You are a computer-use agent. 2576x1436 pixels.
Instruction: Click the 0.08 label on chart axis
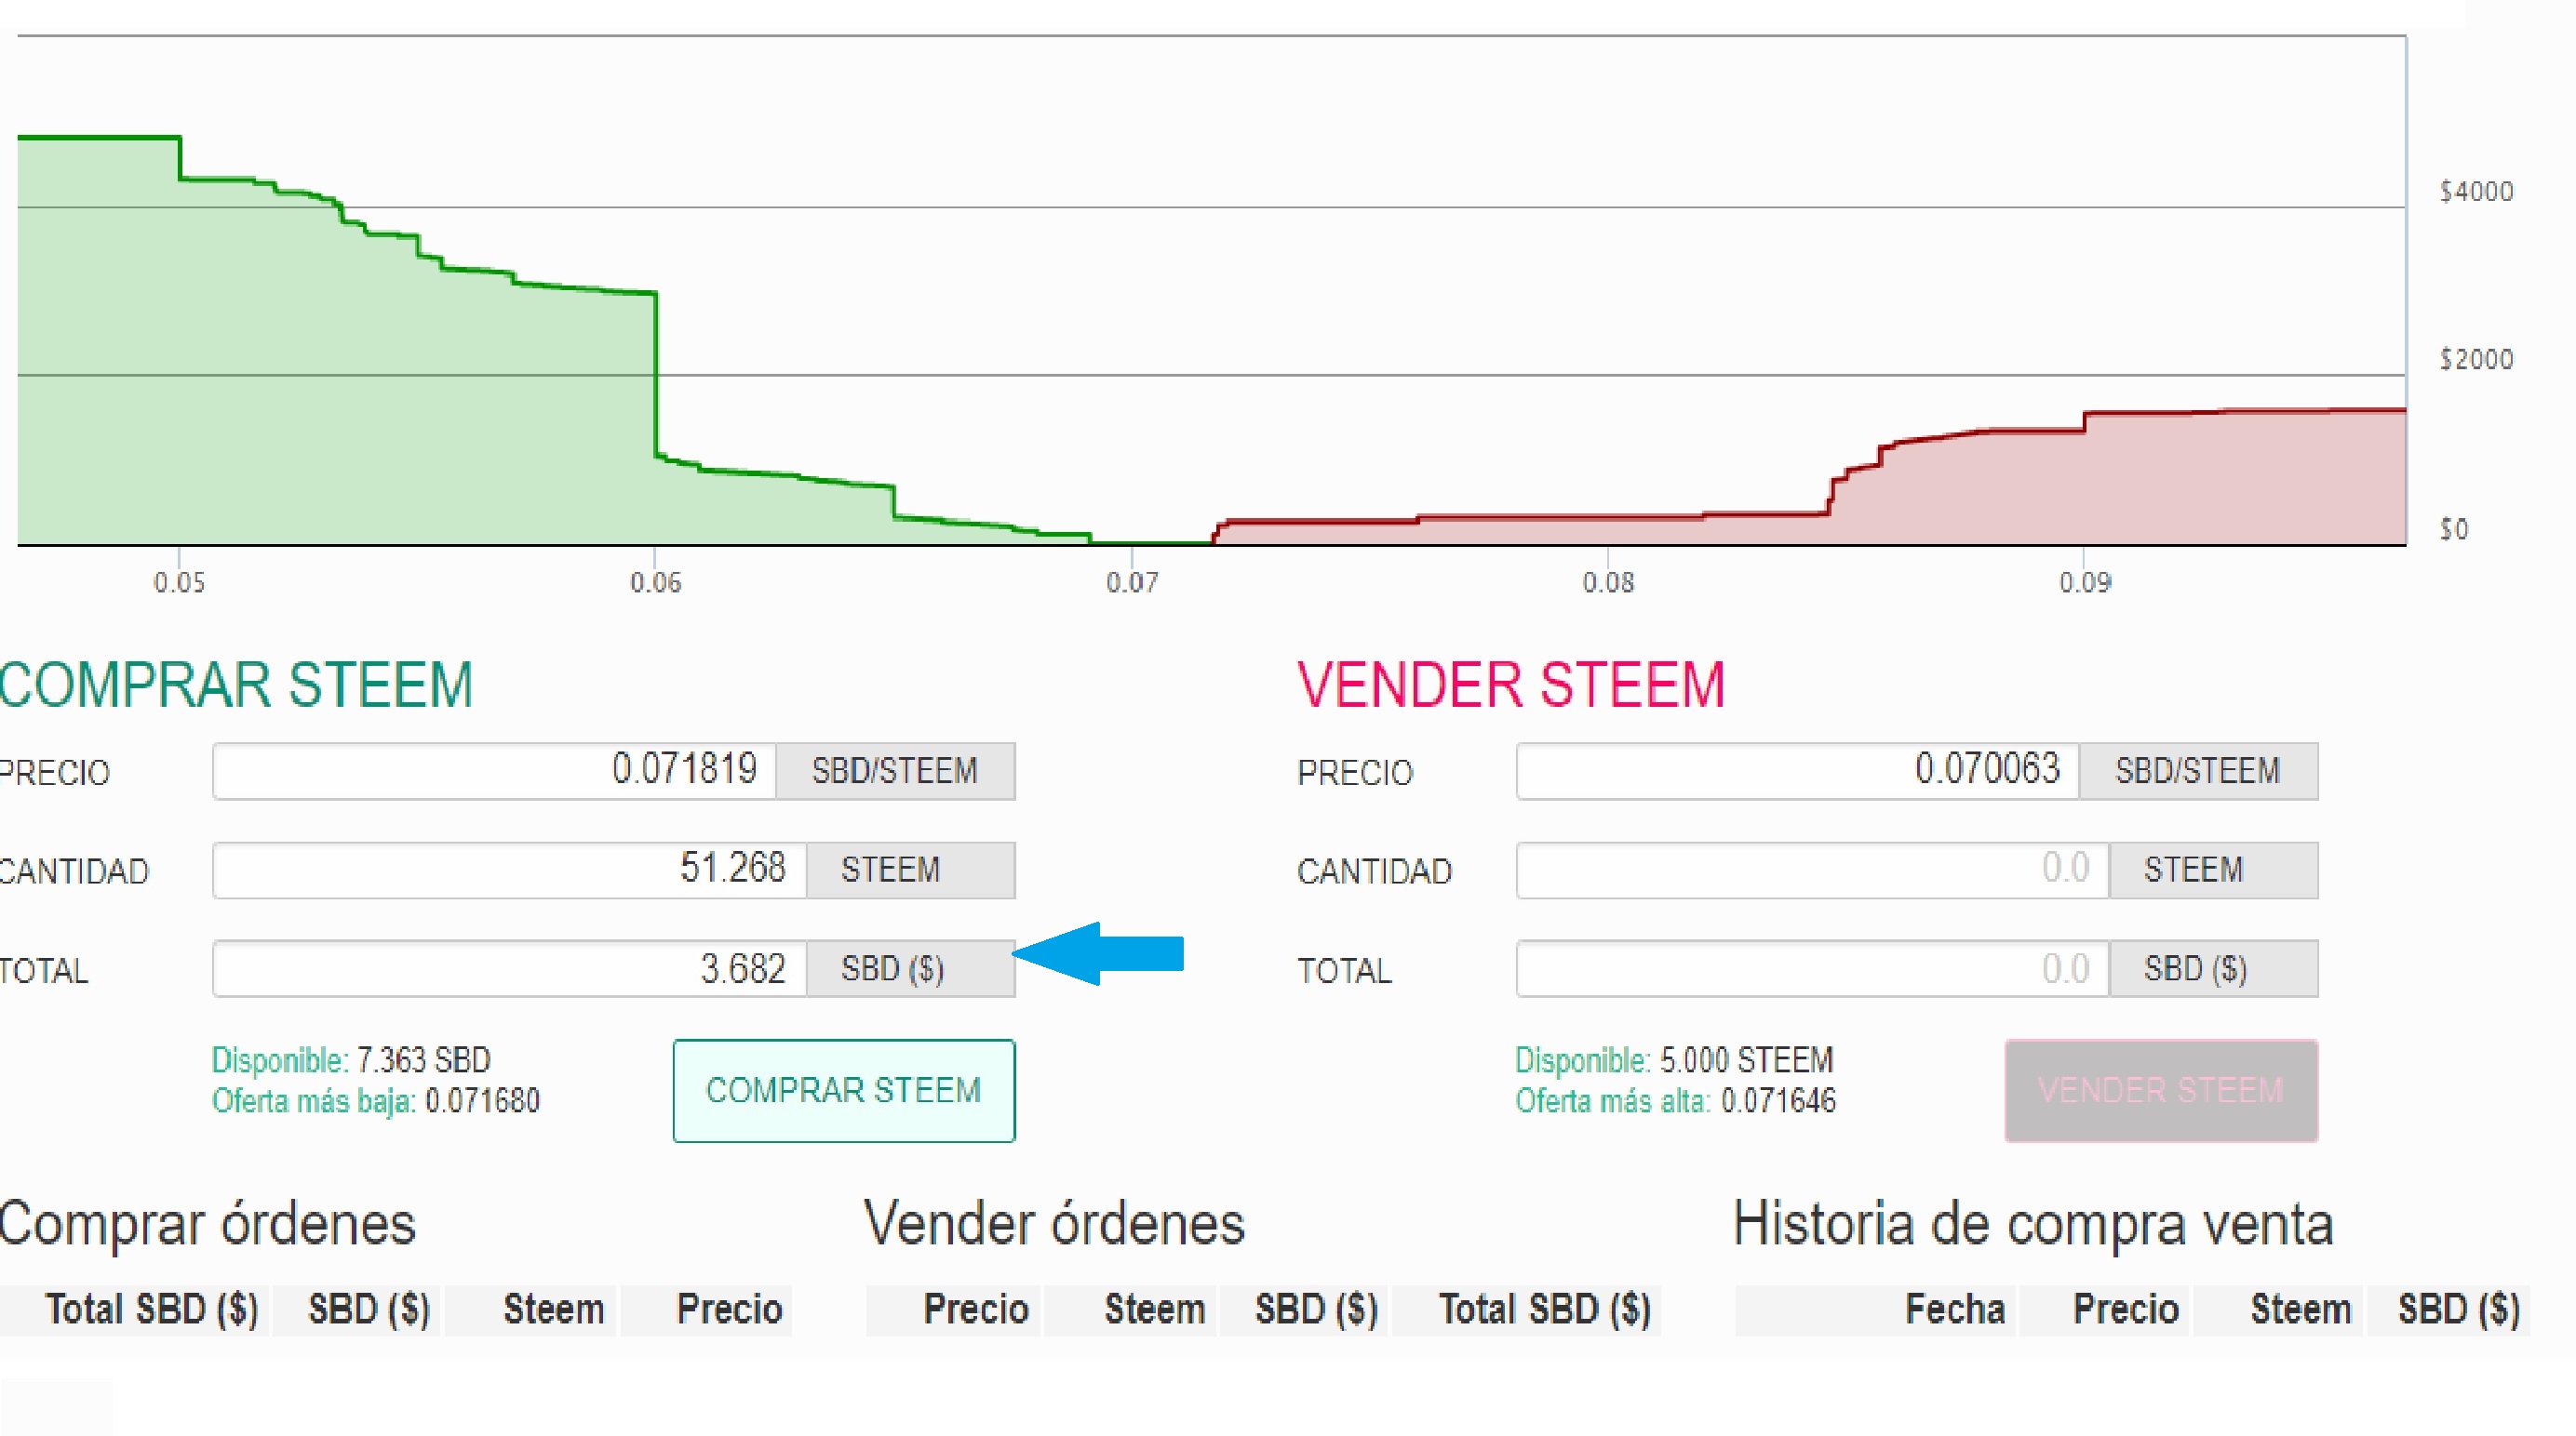(x=1608, y=582)
